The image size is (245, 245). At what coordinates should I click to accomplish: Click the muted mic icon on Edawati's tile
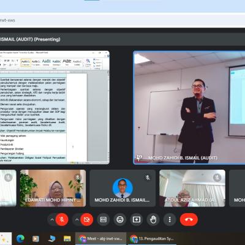pyautogui.click(x=78, y=177)
